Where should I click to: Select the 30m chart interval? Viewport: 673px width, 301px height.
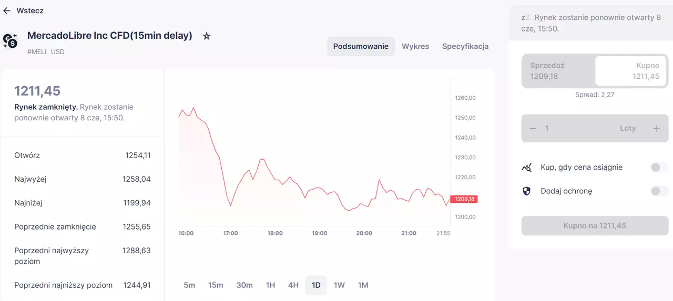point(244,285)
